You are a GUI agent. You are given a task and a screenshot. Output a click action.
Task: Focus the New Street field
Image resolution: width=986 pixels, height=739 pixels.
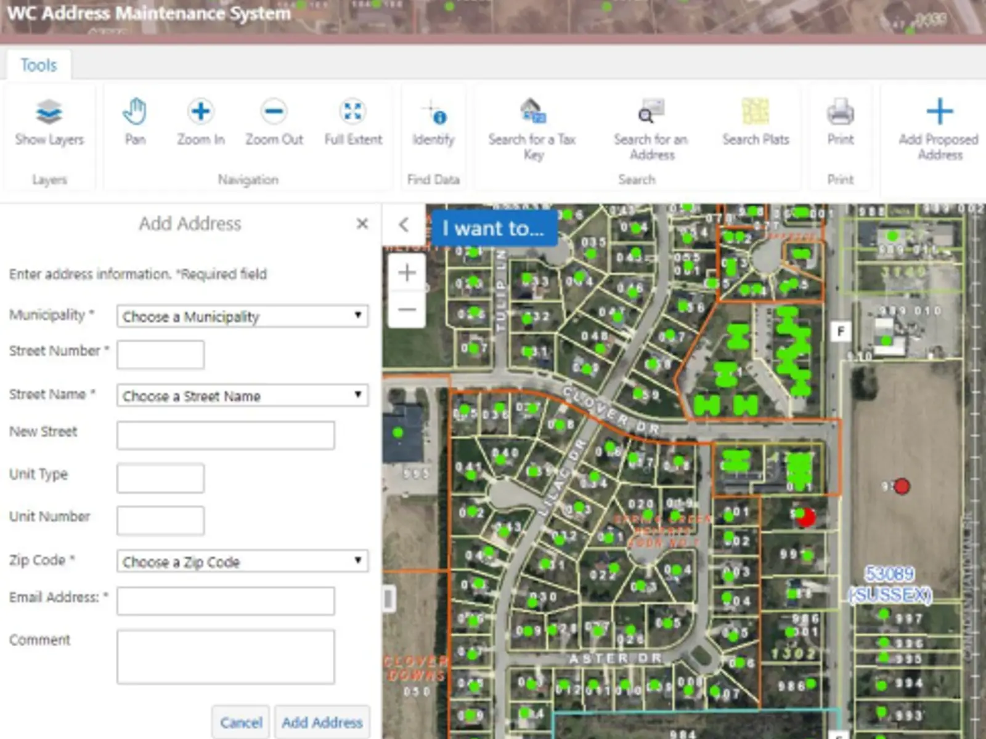[x=226, y=435]
